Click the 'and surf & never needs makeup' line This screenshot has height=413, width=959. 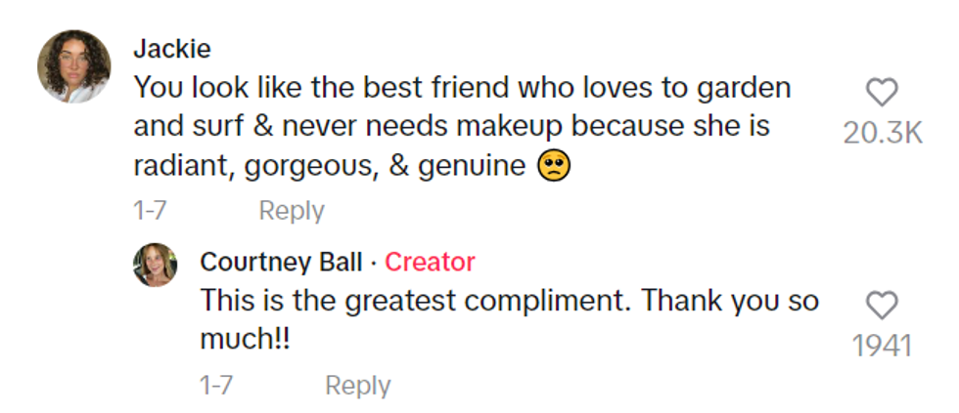point(451,127)
